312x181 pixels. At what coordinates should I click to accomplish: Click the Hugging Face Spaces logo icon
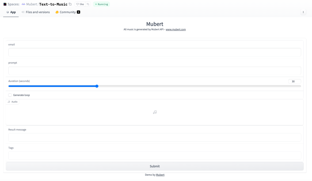coord(5,4)
